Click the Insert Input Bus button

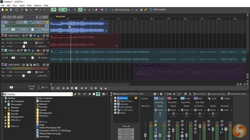tap(216, 94)
